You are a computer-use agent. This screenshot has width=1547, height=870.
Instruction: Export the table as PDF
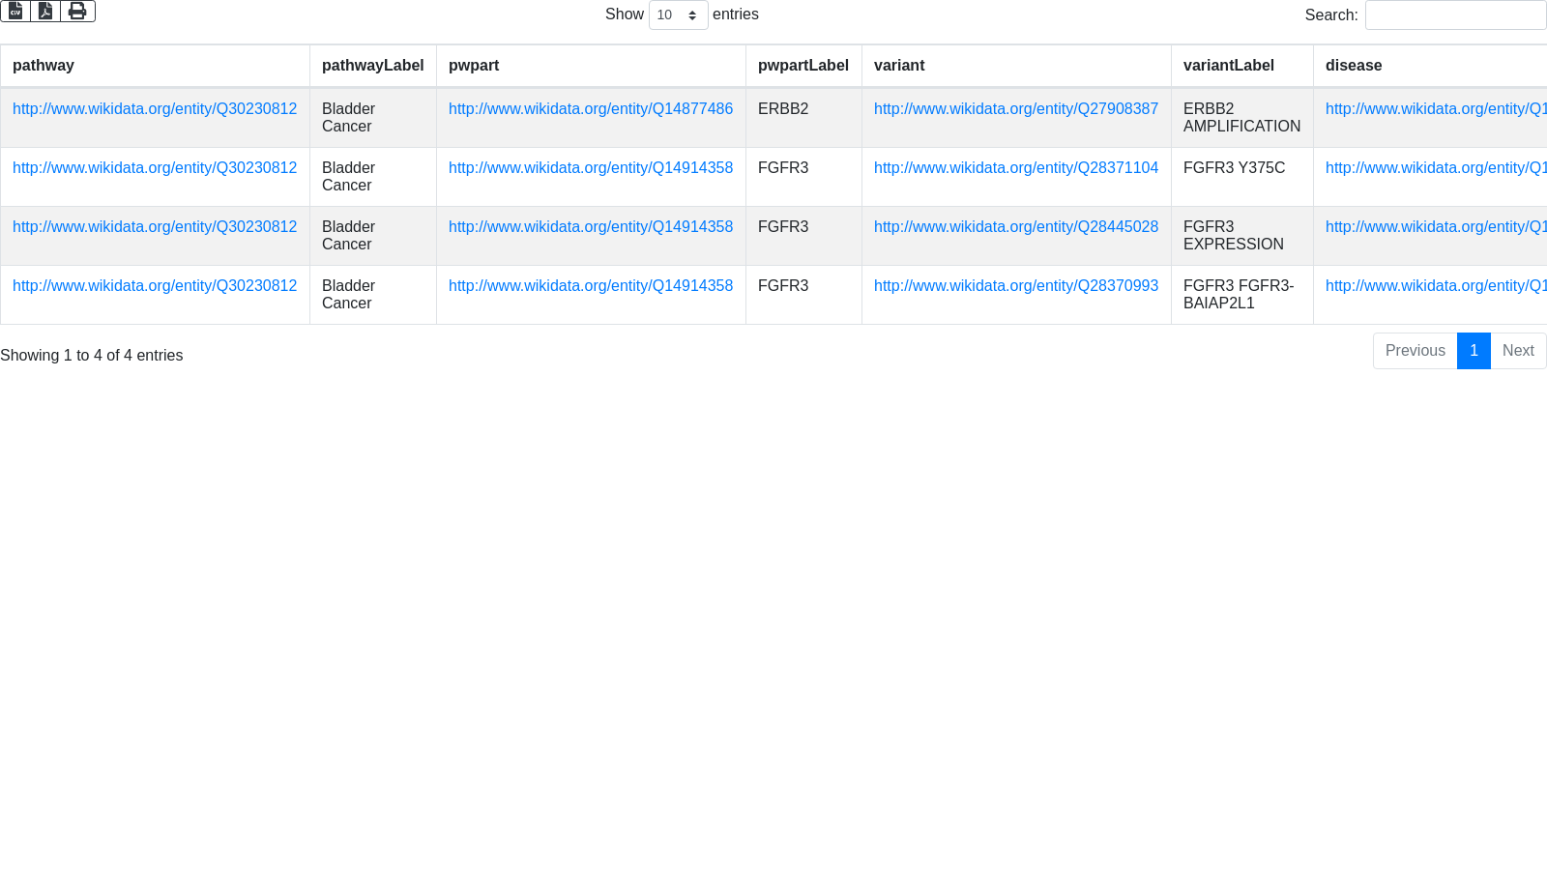(45, 11)
